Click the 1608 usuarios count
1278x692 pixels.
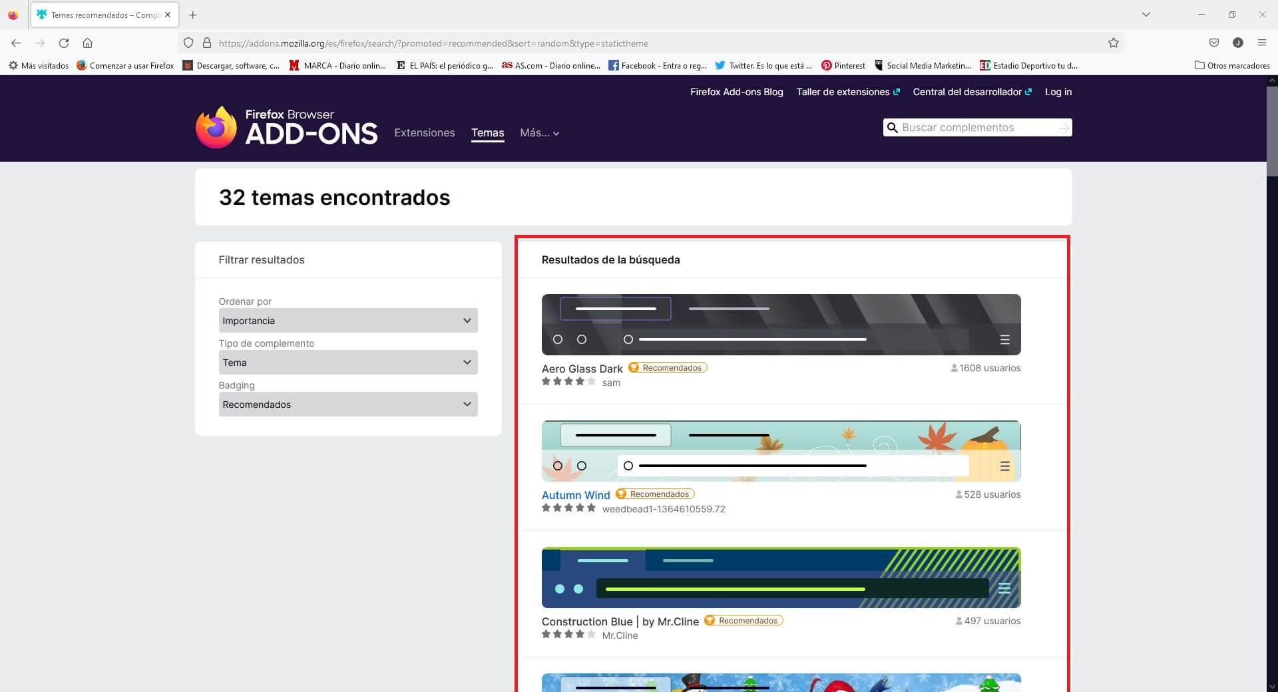[986, 368]
